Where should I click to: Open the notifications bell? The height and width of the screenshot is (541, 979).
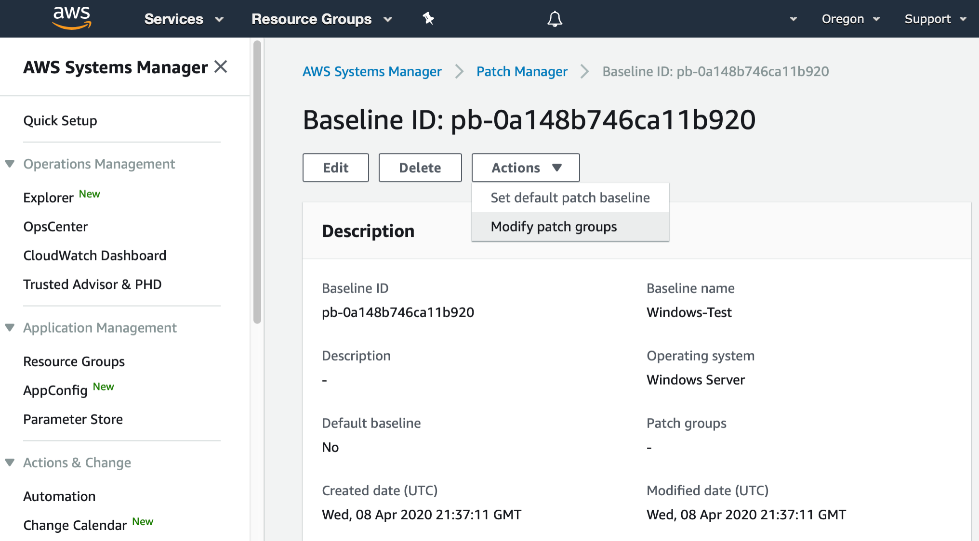[x=554, y=19]
